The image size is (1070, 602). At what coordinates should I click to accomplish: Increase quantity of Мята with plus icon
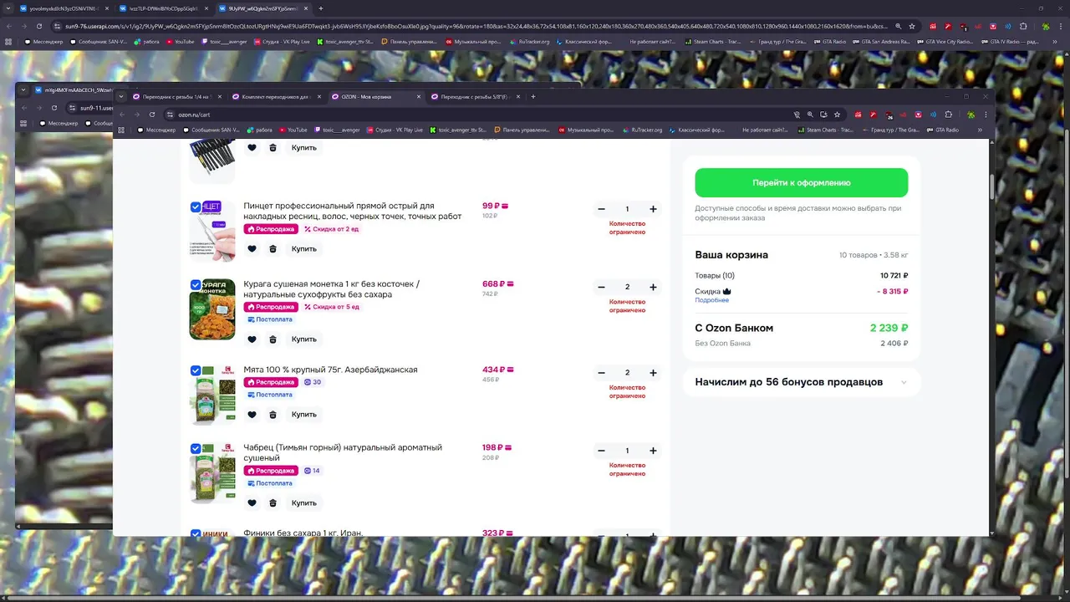pyautogui.click(x=653, y=373)
